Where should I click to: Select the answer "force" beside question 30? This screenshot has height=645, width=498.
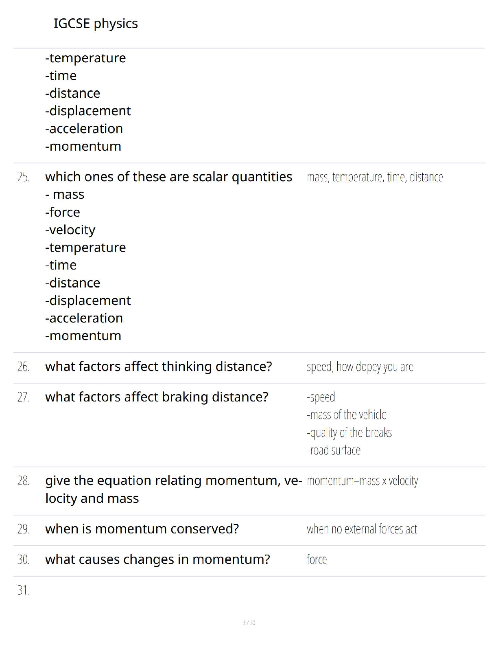click(x=317, y=559)
